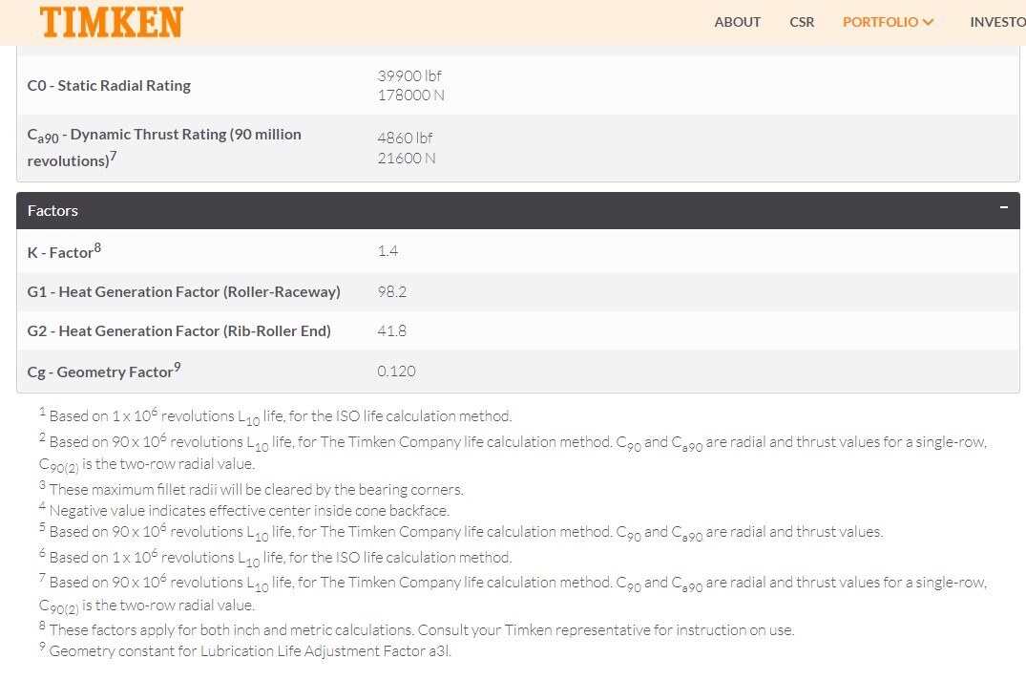Open the CSR navigation item
The width and height of the screenshot is (1026, 680).
(802, 22)
